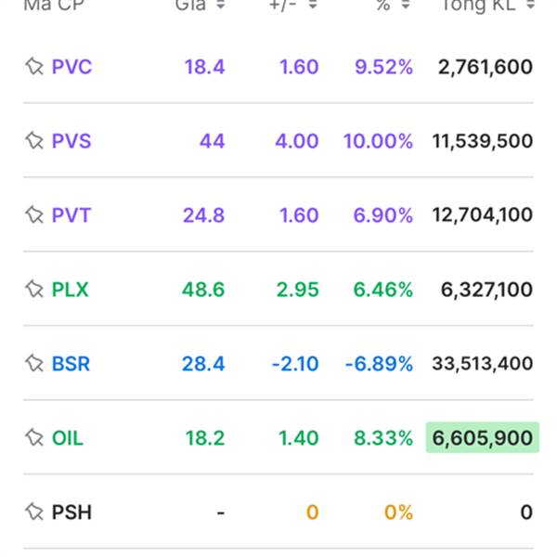Pin the PVS stock row
The width and height of the screenshot is (557, 557).
tap(33, 141)
